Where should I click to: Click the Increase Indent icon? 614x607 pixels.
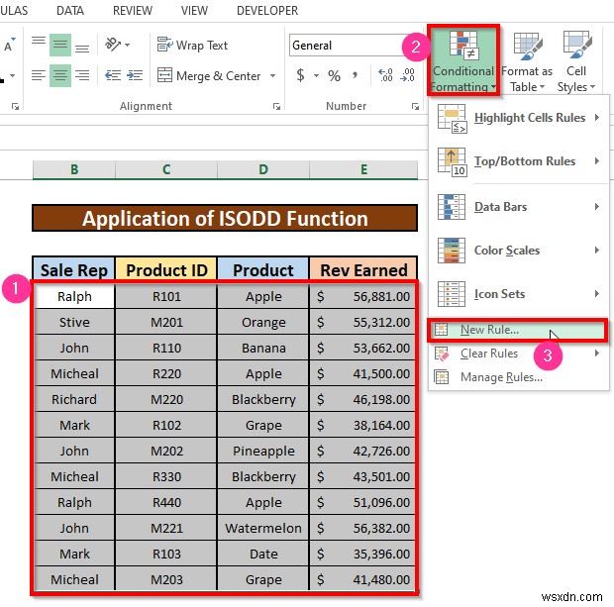pos(135,75)
